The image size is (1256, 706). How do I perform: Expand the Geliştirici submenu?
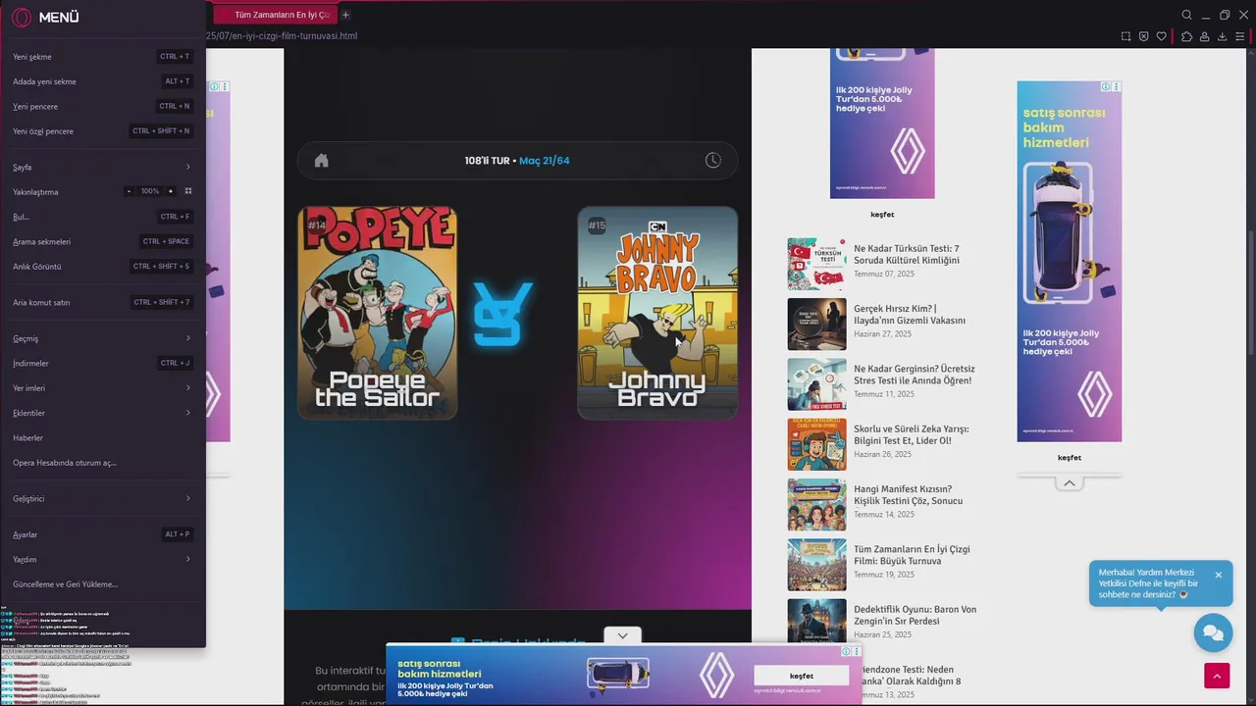click(102, 498)
